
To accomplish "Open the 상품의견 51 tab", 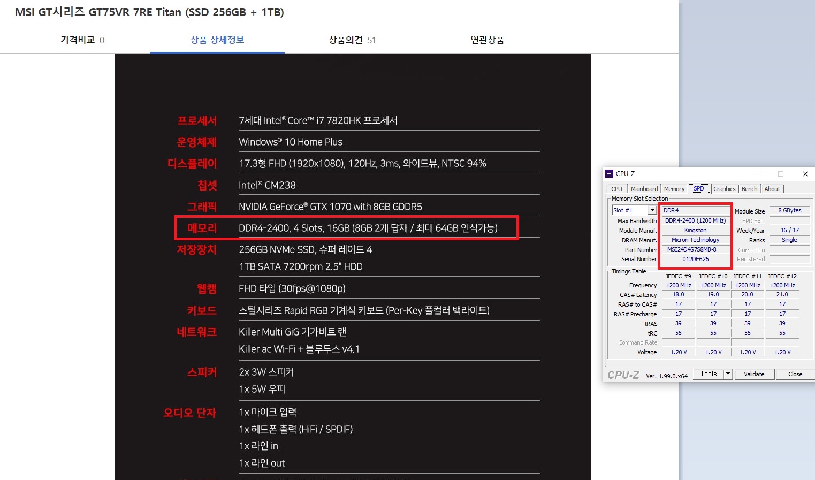I will [x=352, y=40].
